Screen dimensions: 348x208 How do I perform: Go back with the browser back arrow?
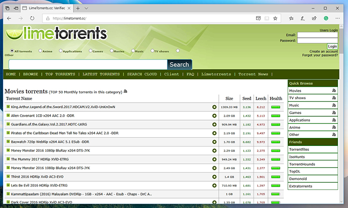(x=9, y=18)
